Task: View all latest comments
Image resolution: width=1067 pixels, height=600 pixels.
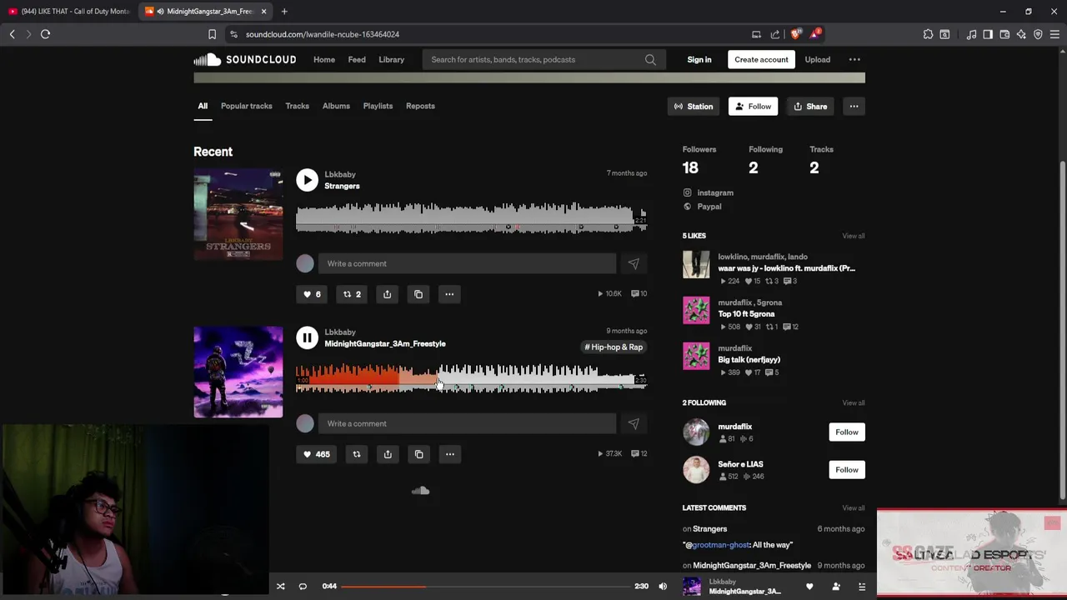Action: click(x=854, y=508)
